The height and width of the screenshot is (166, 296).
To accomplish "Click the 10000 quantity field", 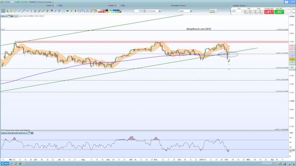I will pos(139,11).
